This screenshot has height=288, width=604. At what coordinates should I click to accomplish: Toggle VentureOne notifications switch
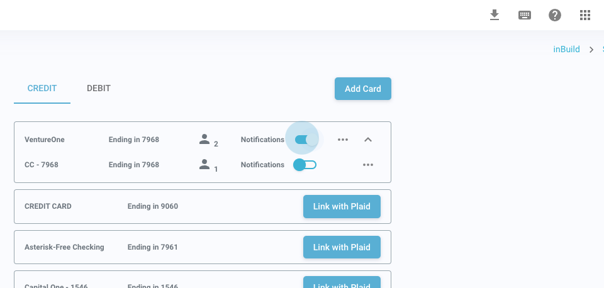(306, 140)
